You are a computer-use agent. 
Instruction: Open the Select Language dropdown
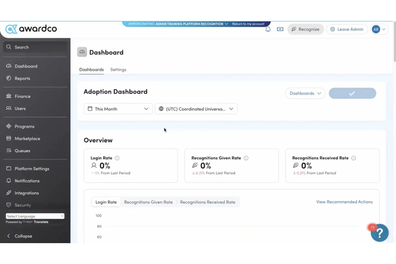click(x=35, y=216)
